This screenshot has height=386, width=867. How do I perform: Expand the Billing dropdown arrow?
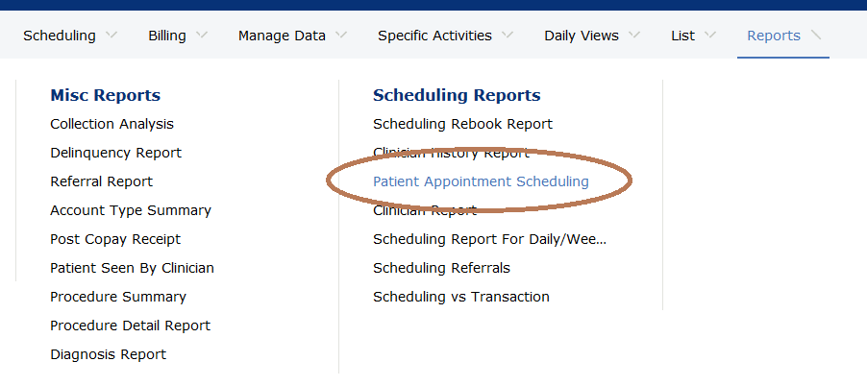tap(201, 36)
